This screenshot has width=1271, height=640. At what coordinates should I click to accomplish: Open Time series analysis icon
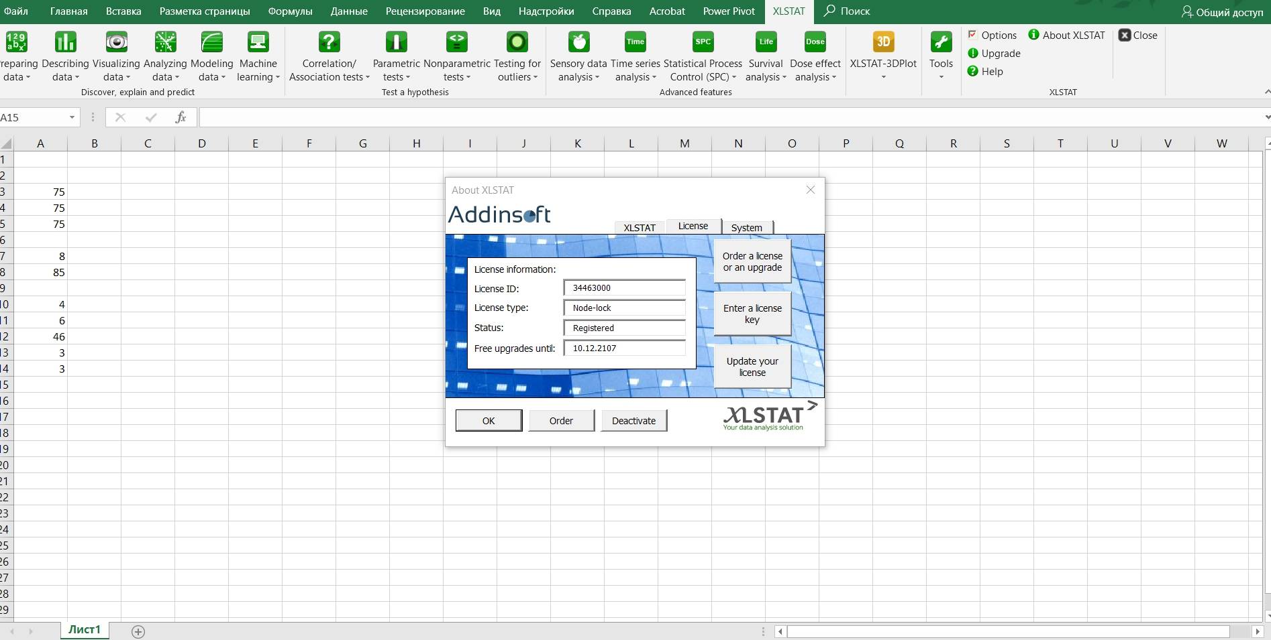[635, 42]
